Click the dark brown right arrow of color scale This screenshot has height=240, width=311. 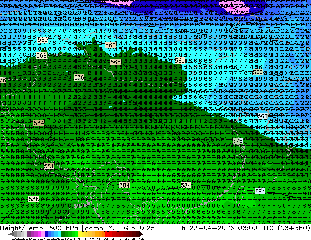pos(141,234)
